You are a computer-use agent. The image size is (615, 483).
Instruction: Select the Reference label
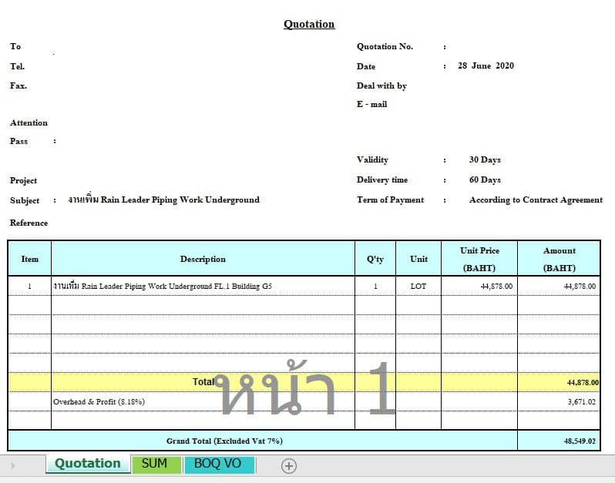(x=29, y=223)
